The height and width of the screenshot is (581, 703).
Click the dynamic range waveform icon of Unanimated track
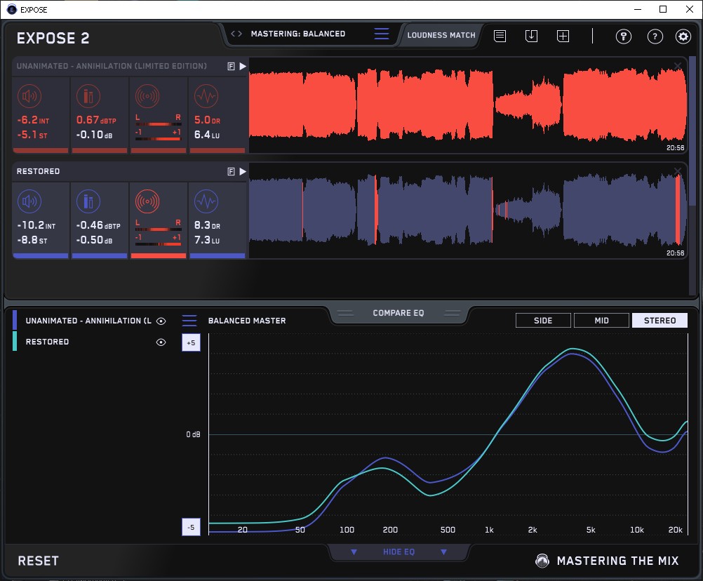pos(206,96)
